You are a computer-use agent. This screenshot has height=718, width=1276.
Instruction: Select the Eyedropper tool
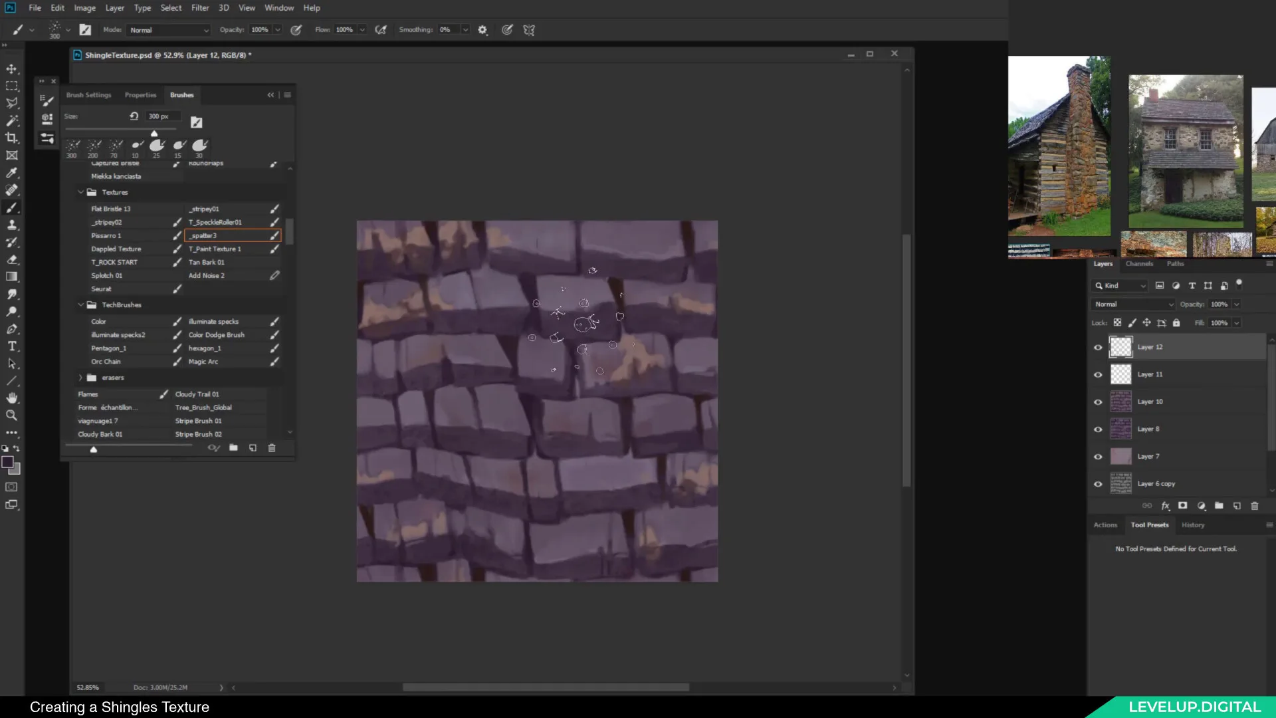click(x=12, y=173)
